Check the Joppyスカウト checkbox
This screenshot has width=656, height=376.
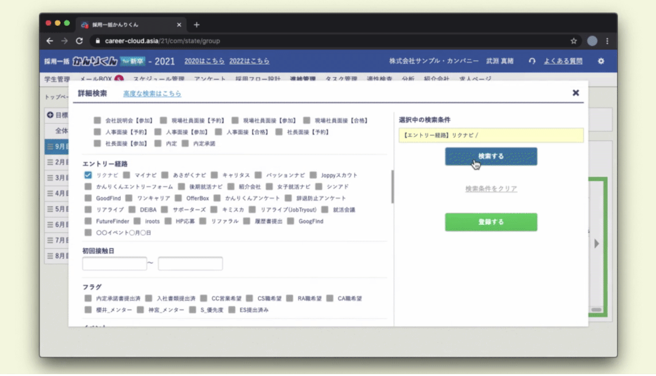[313, 175]
